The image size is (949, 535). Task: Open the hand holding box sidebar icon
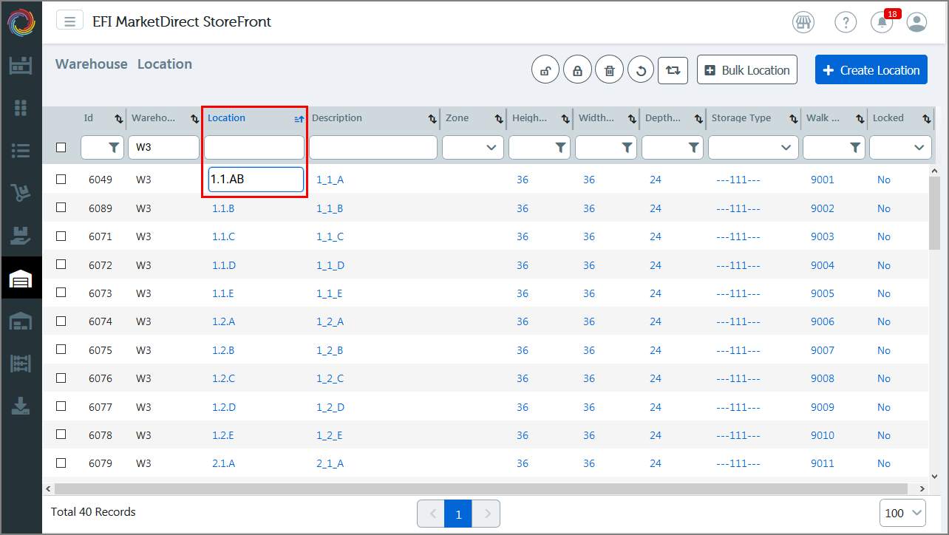[21, 235]
